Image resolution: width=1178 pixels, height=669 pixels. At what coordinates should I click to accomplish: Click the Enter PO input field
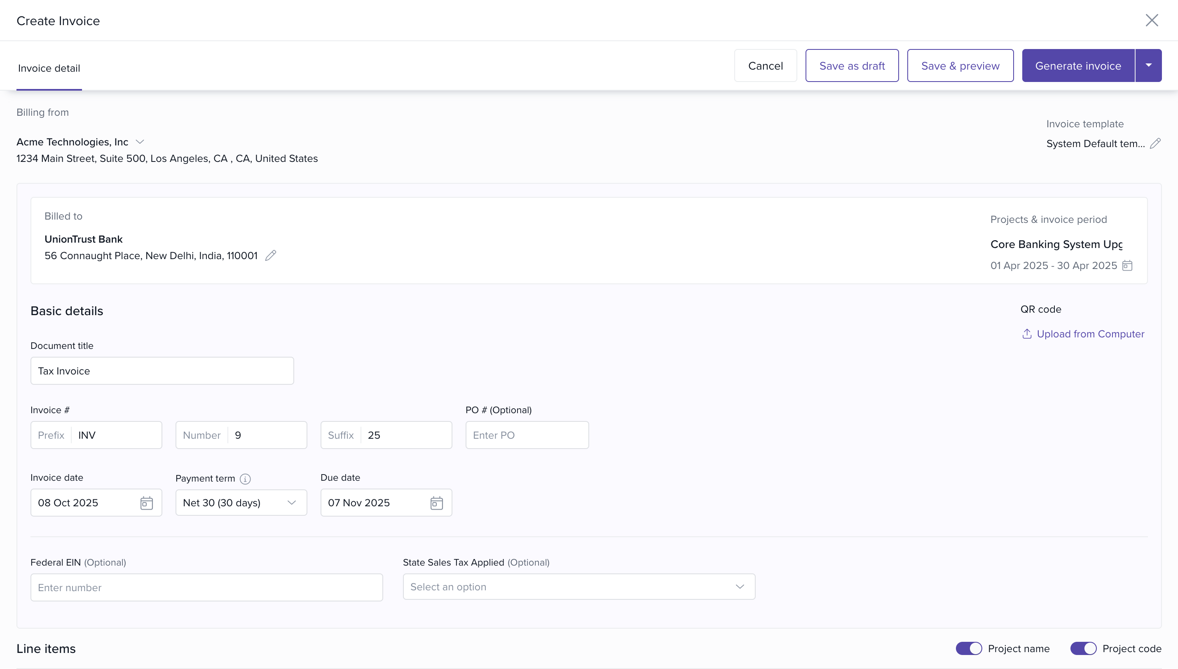pos(527,435)
